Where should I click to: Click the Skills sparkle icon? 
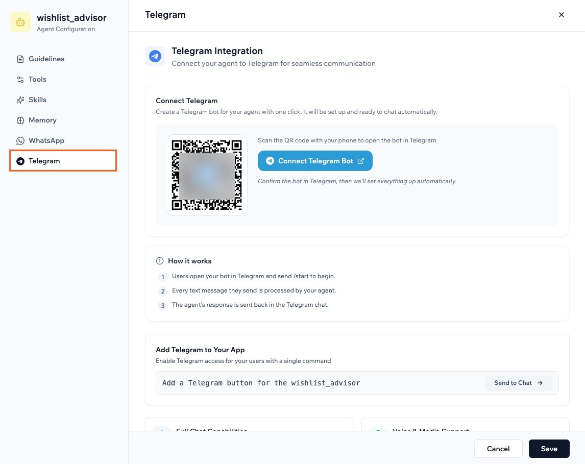click(19, 100)
